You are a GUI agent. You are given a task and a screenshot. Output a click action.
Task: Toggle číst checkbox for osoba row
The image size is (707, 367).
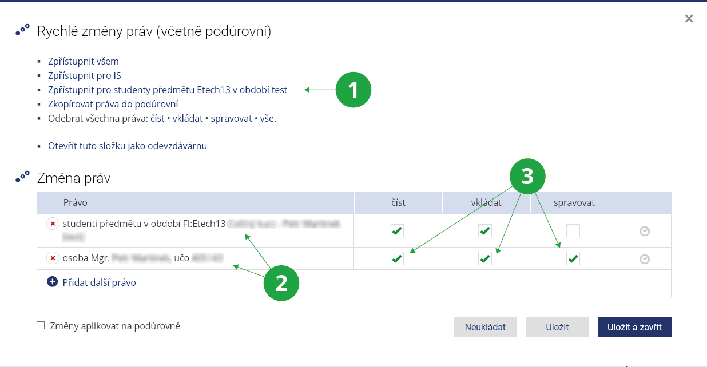tap(397, 259)
